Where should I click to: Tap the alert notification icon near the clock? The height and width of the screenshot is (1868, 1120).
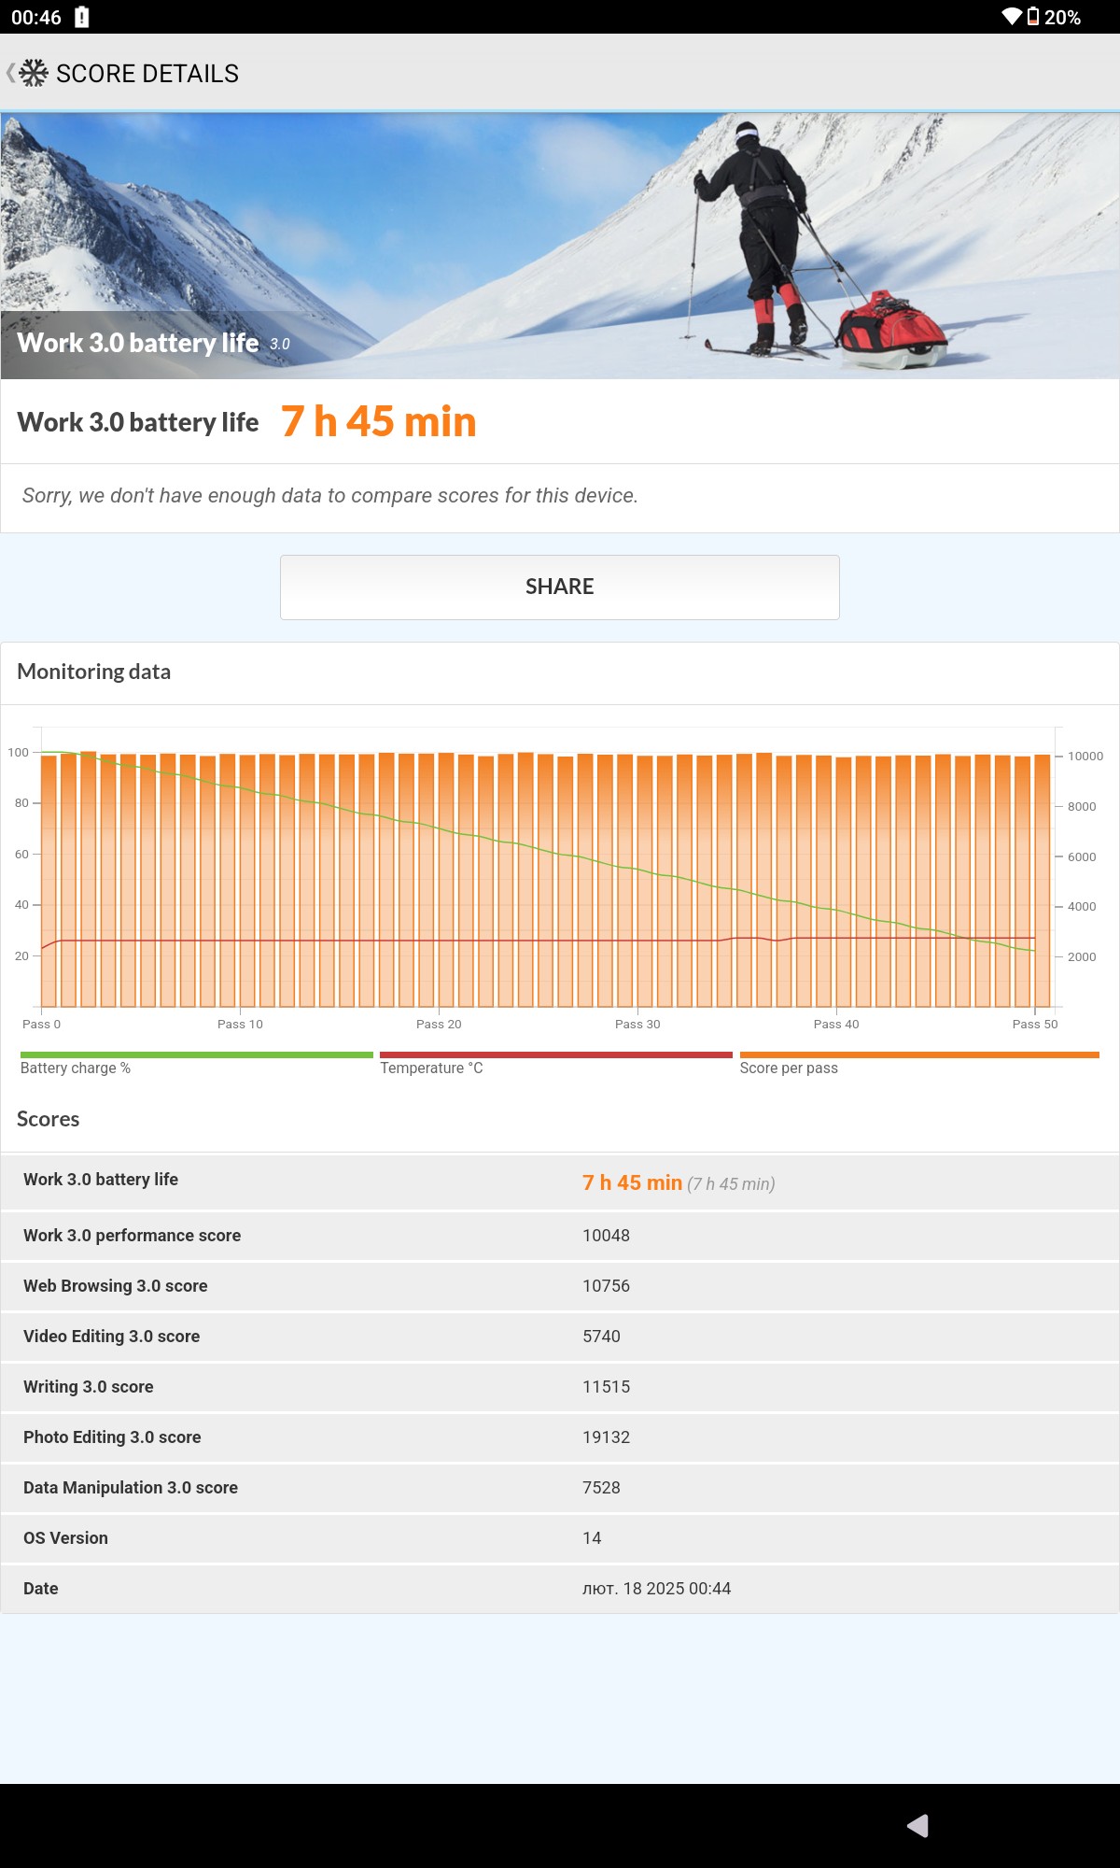coord(82,17)
